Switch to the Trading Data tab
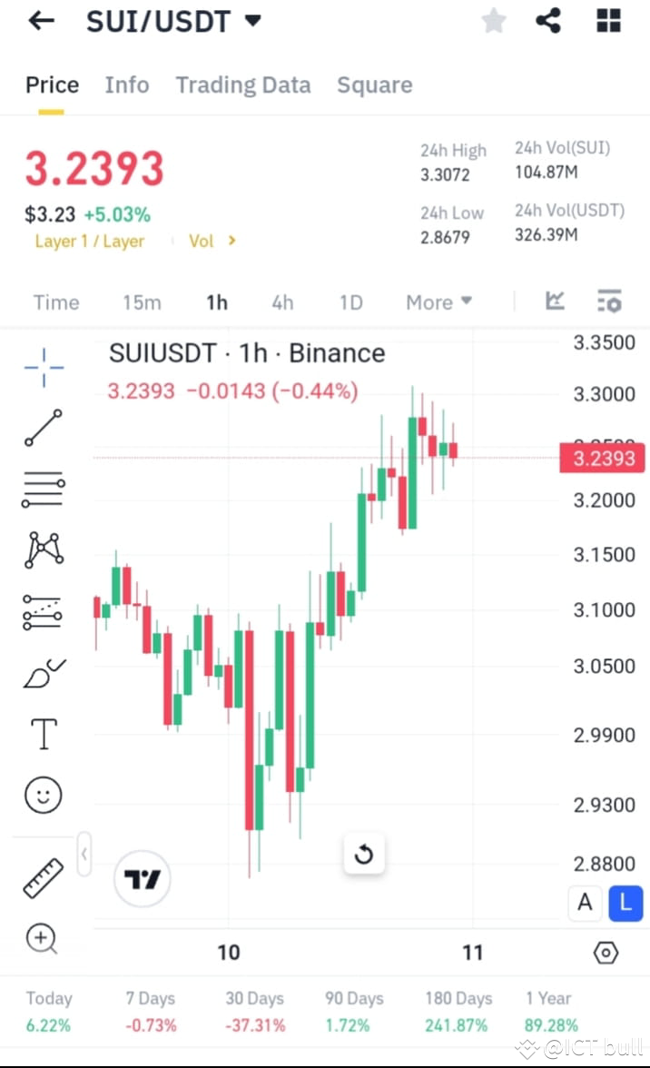 [242, 84]
